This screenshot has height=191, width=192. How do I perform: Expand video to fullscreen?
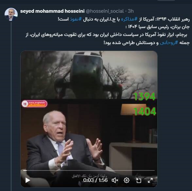(x=150, y=180)
